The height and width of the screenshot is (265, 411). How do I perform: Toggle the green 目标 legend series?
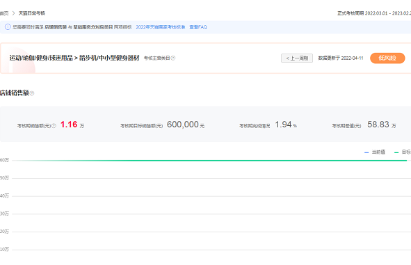tap(403, 152)
